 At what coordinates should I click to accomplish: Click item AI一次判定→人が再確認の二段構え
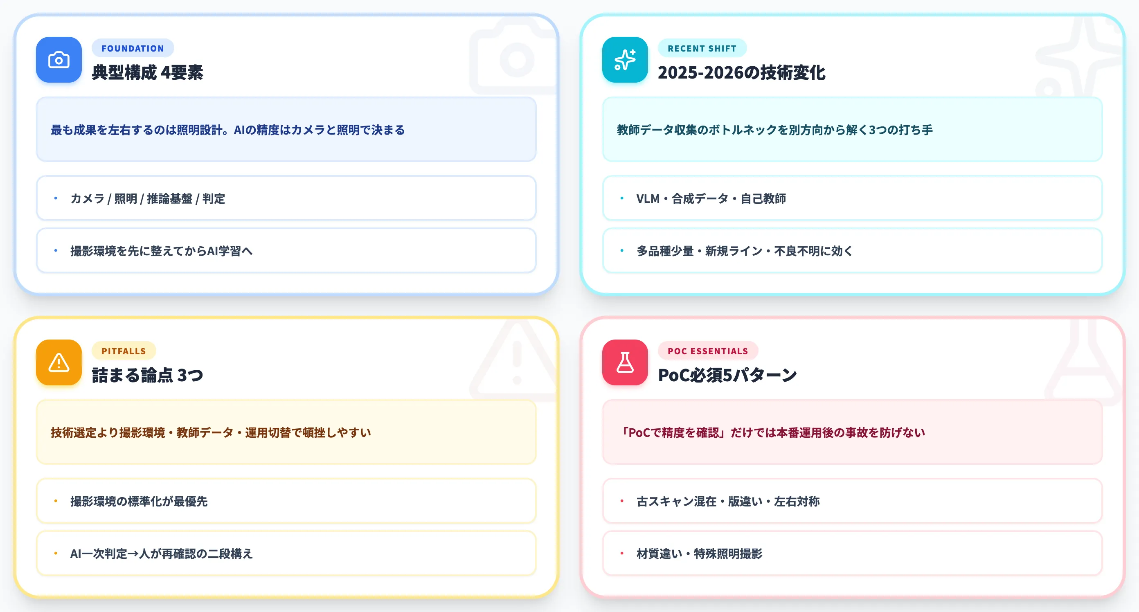(286, 553)
